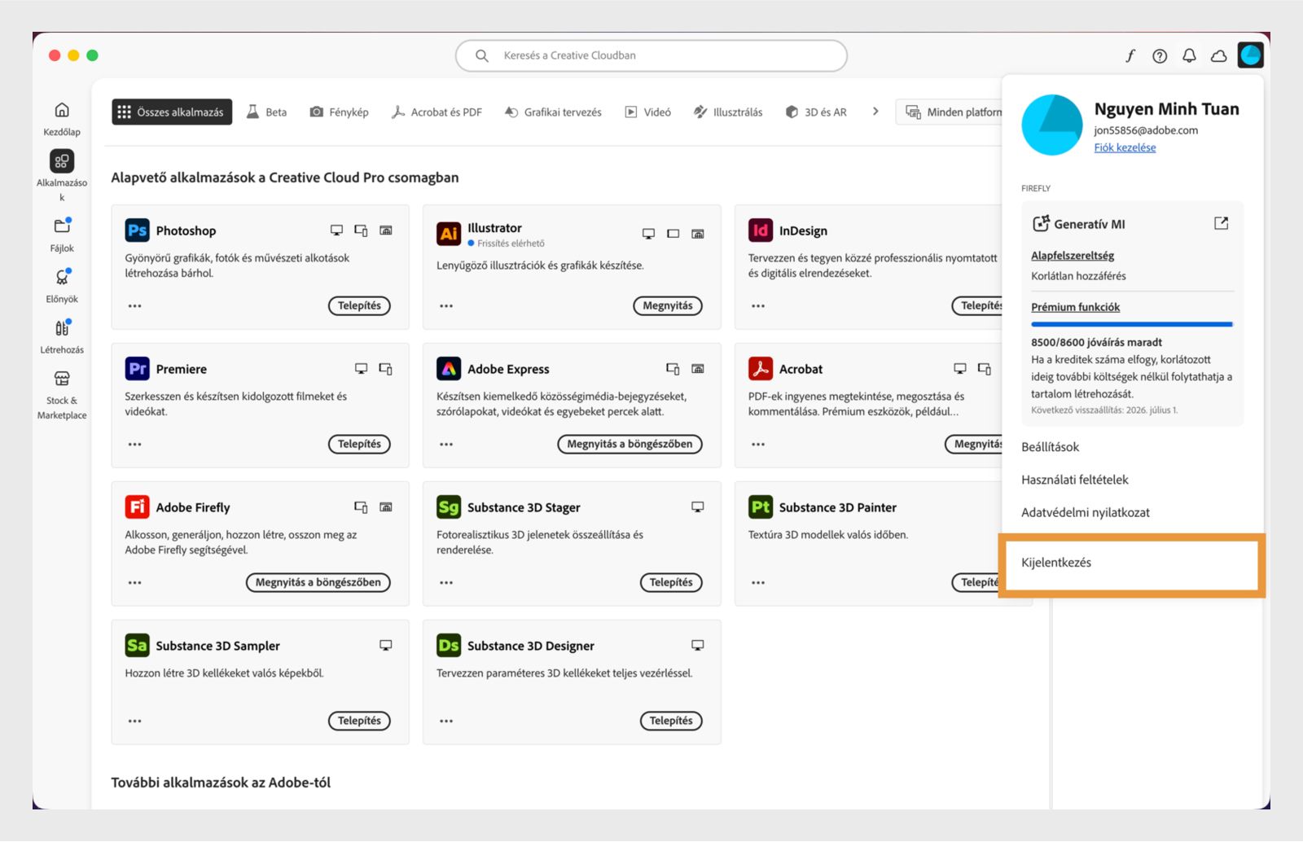Open Adobe Firefly in browser button

pos(318,582)
